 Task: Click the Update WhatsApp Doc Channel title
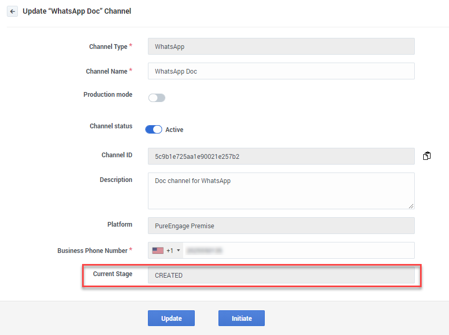77,11
